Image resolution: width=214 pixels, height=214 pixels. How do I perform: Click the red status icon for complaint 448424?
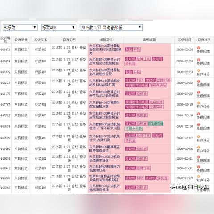click(x=198, y=60)
